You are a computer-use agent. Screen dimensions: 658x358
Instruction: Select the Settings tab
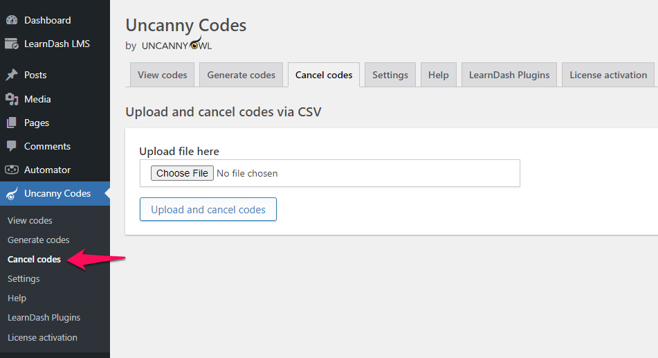point(390,75)
